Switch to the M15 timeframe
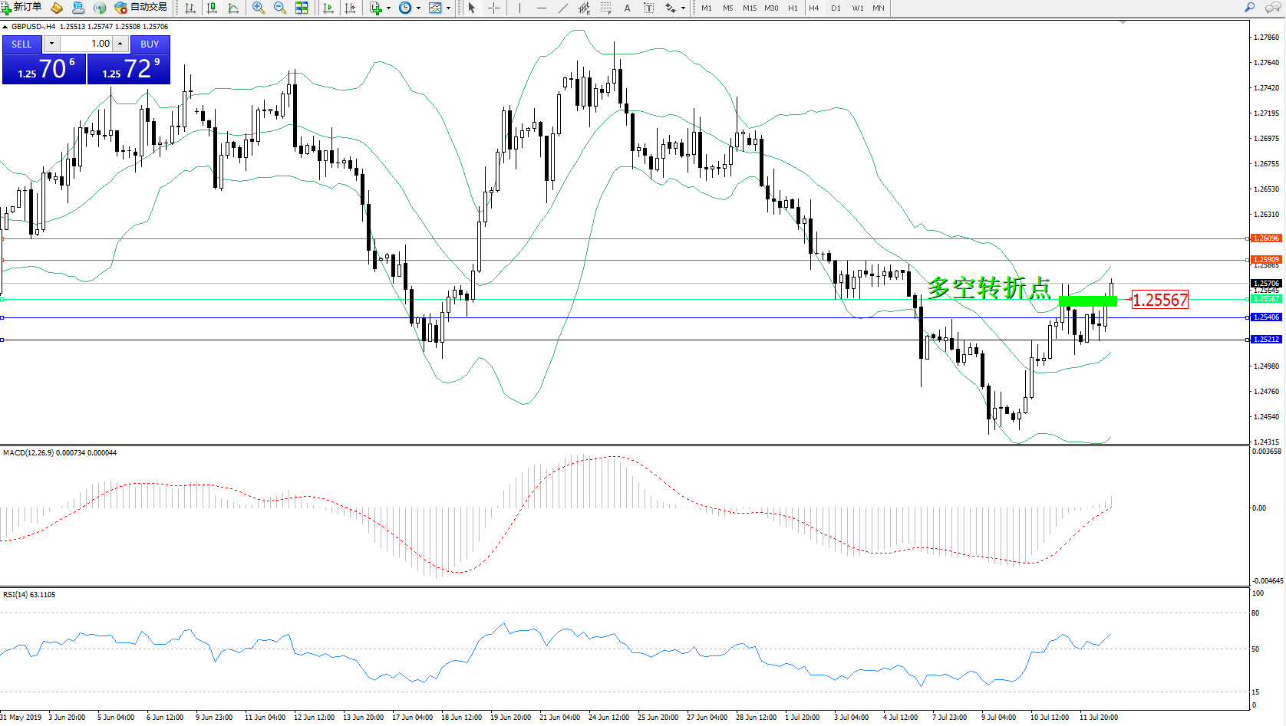The image size is (1286, 726). tap(750, 8)
